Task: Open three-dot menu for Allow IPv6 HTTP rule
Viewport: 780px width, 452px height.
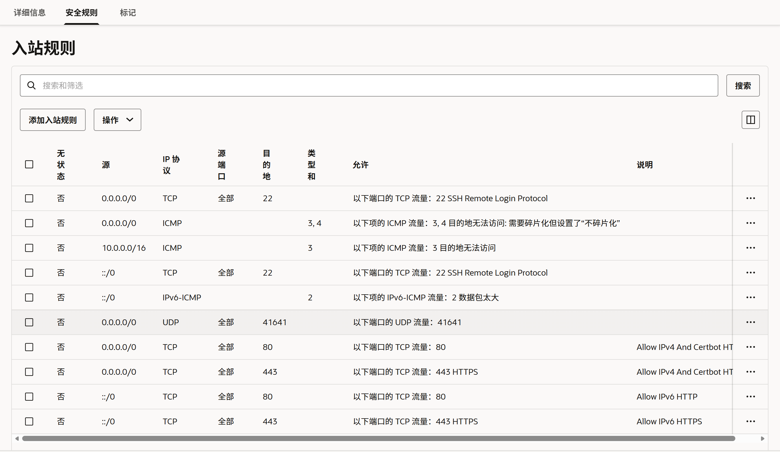Action: [750, 396]
